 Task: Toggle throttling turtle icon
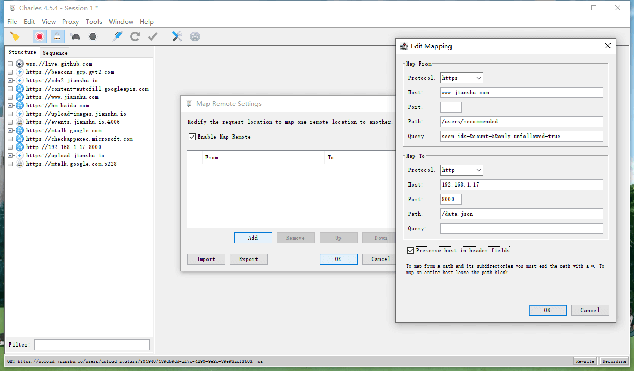[x=76, y=36]
